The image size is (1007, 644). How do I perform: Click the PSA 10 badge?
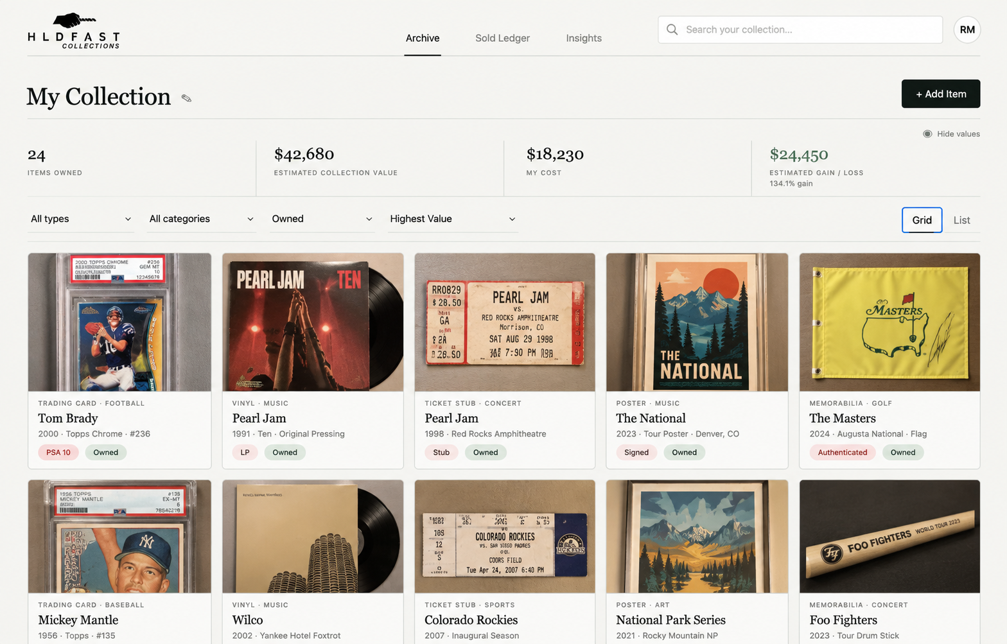[x=58, y=452]
